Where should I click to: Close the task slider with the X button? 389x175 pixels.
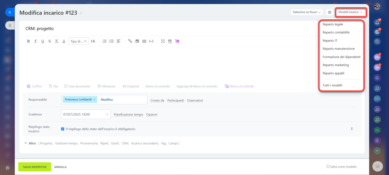(x=10, y=12)
